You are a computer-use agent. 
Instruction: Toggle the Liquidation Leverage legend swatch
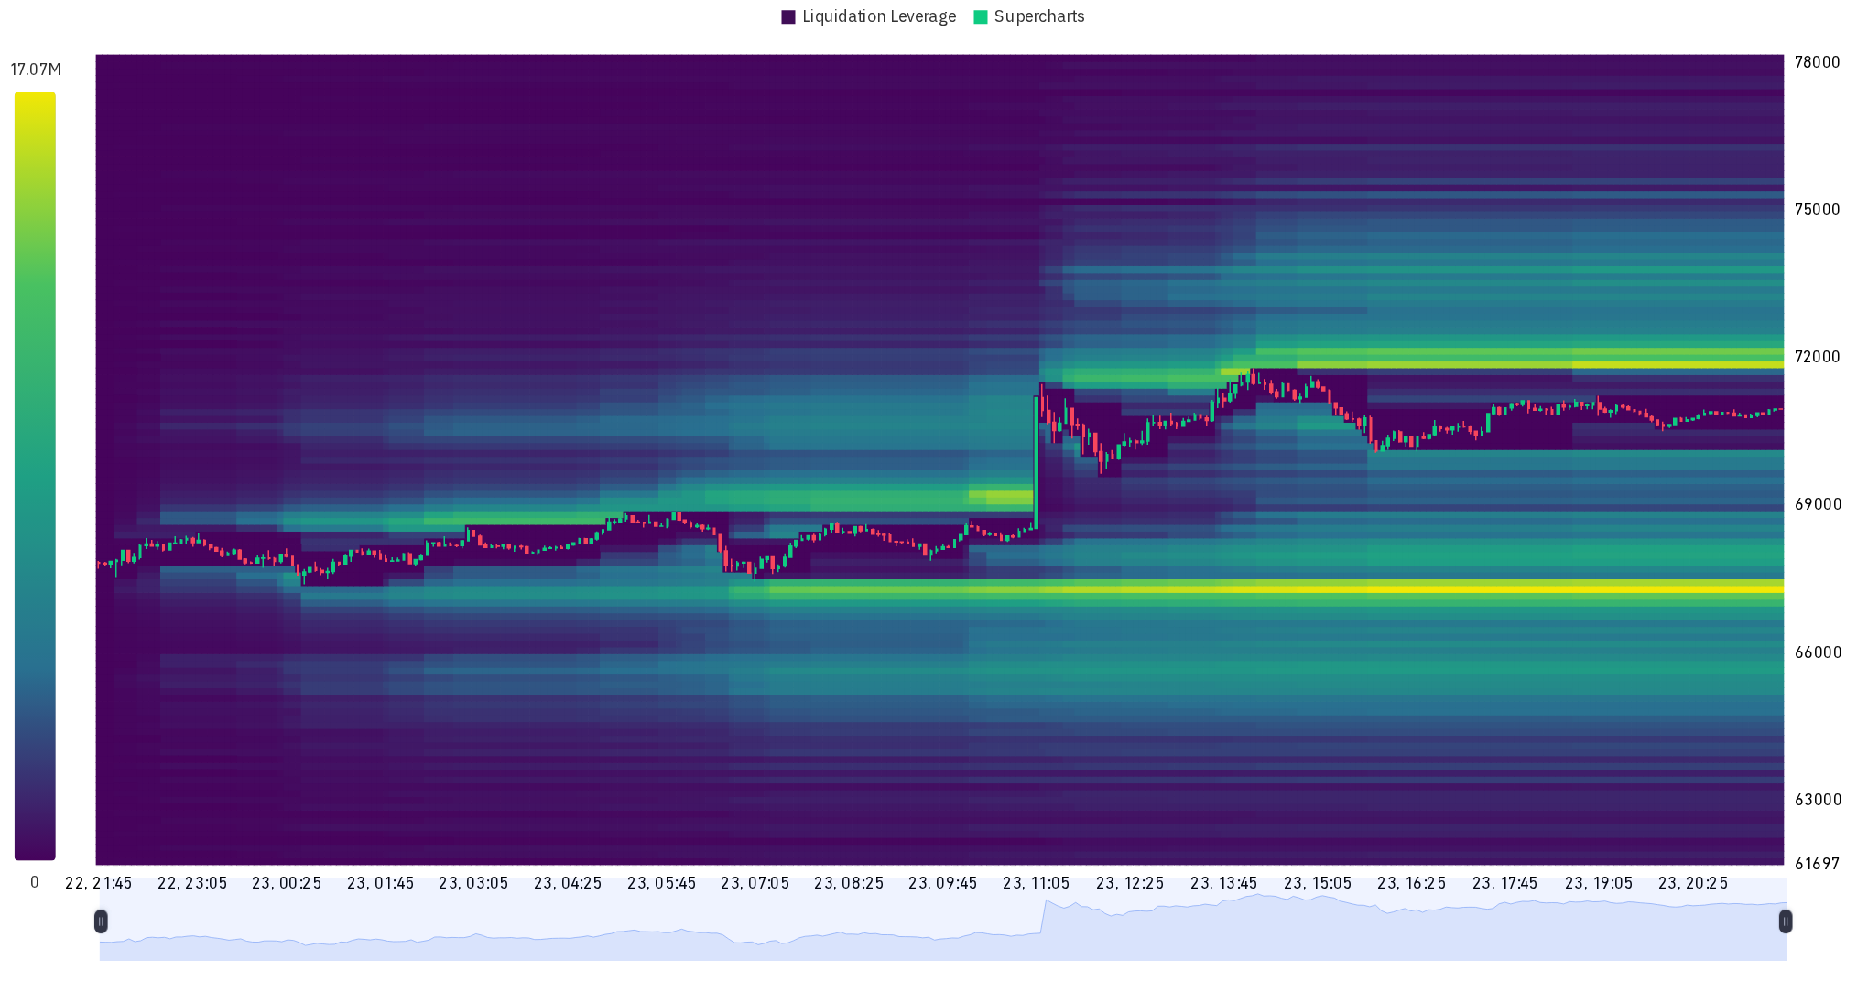click(x=788, y=17)
